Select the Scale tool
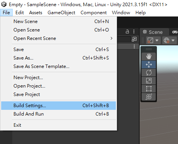Viewport: 178px width, 144px height. pos(148,81)
